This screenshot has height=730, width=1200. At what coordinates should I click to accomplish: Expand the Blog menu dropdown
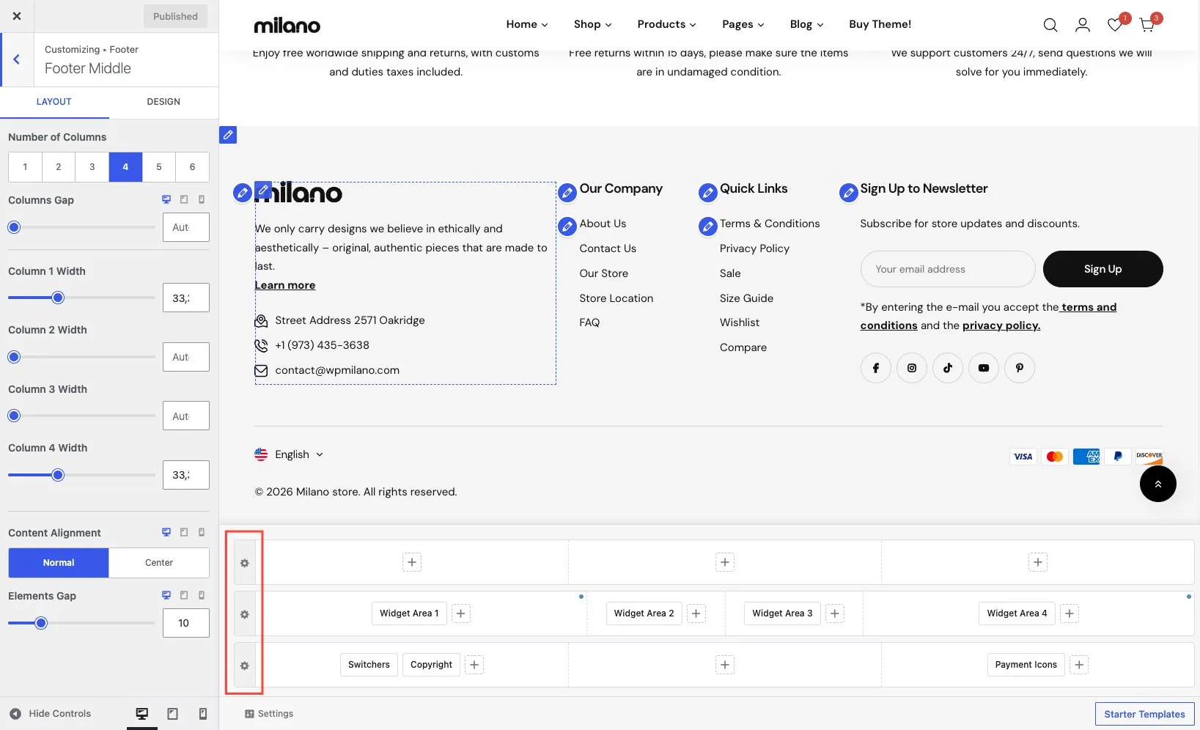point(806,24)
